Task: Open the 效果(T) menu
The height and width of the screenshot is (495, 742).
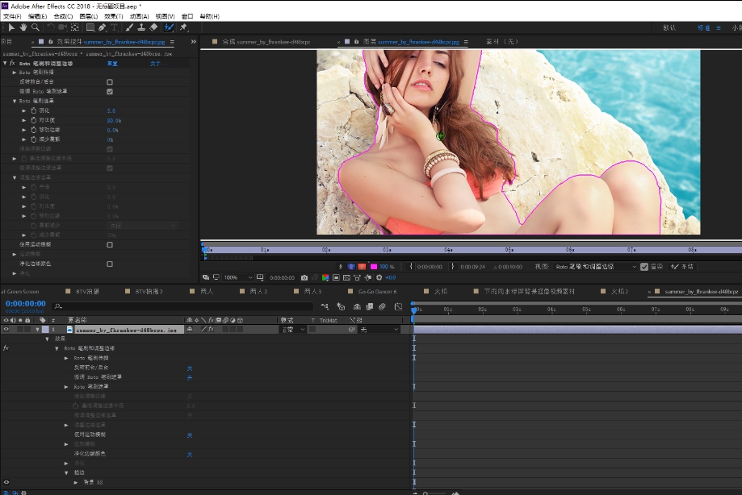Action: click(x=112, y=16)
